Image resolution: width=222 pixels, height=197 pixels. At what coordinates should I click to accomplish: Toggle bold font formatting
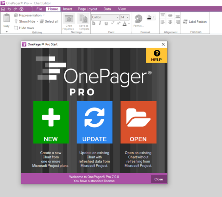click(94, 23)
